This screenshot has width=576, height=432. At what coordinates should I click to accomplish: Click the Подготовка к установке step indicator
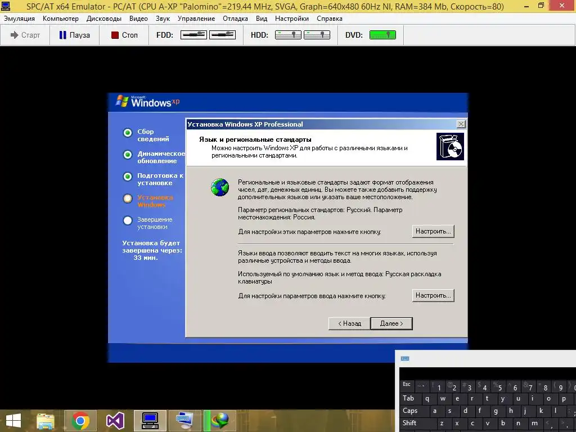(x=128, y=177)
